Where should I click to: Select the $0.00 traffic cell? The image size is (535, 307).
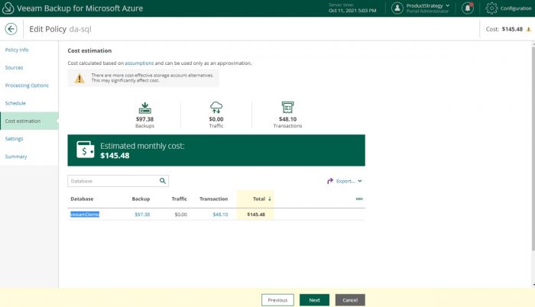pos(181,215)
